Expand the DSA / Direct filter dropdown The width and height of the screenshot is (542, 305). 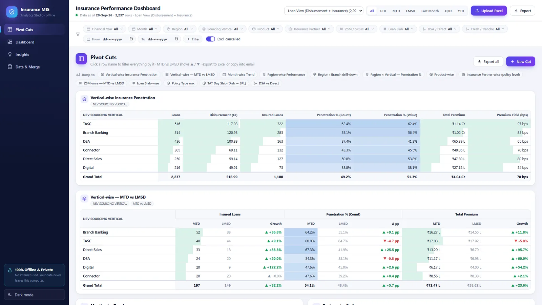click(x=440, y=29)
